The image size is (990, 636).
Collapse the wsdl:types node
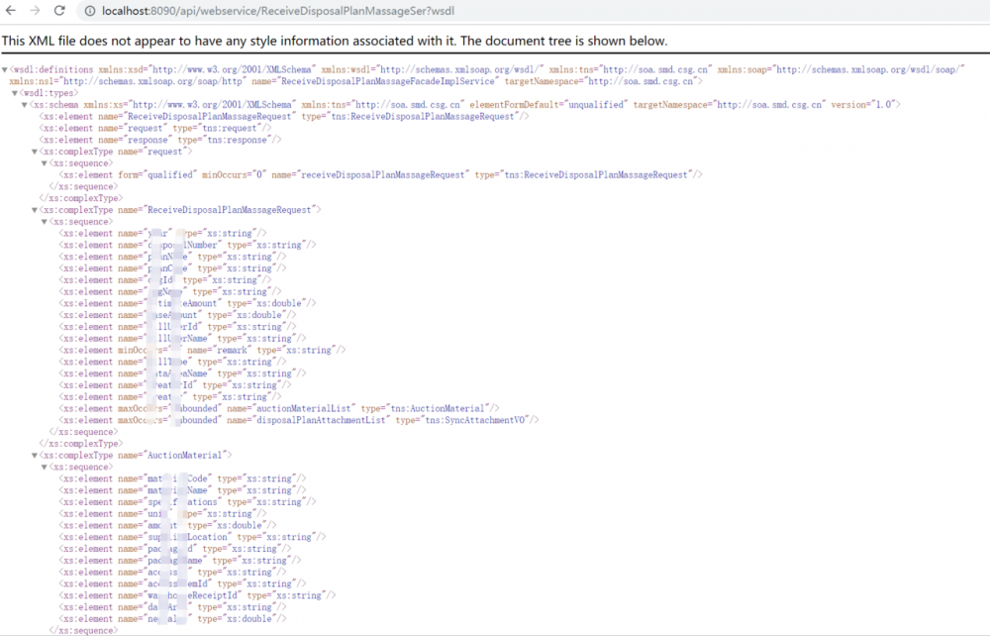point(14,92)
